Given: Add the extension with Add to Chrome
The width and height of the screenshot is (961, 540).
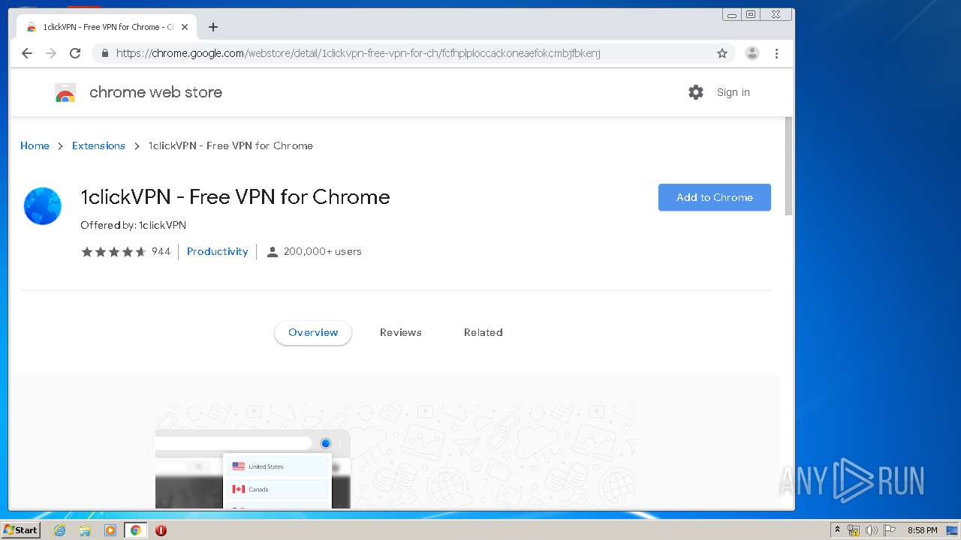Looking at the screenshot, I should tap(715, 197).
